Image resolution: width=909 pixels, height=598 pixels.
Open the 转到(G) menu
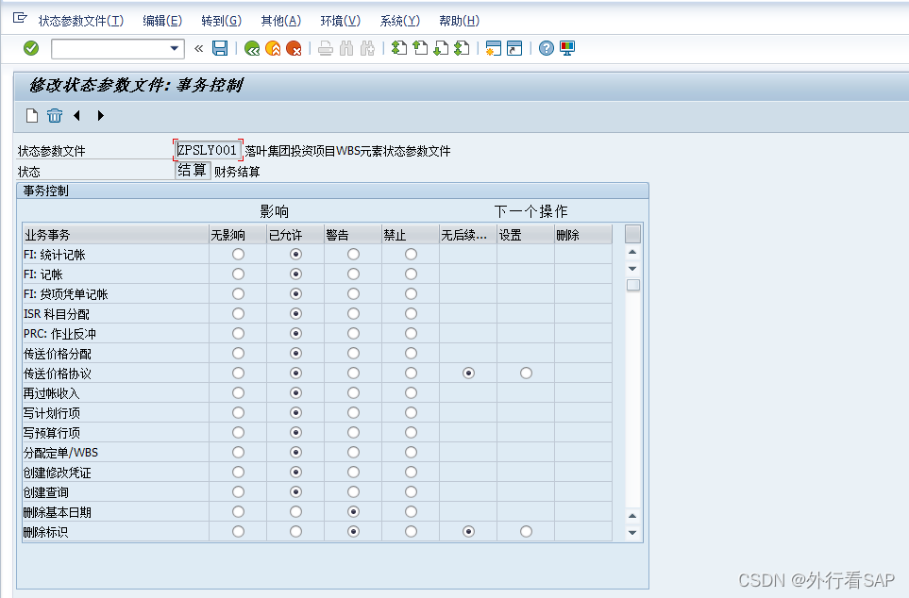222,21
